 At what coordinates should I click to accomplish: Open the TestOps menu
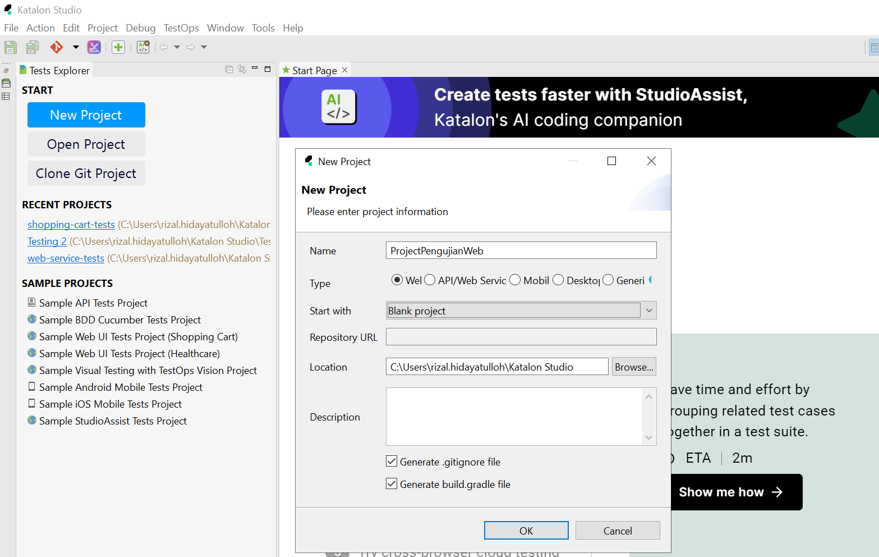181,28
